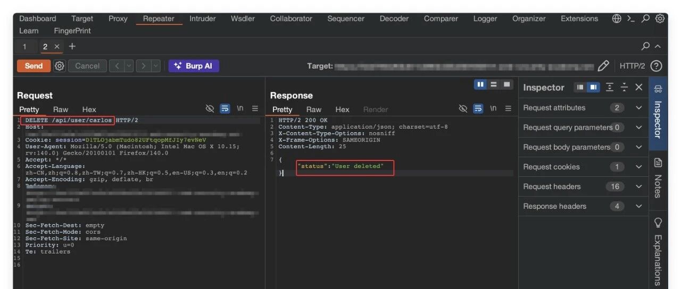Screen dimensions: 681x289
Task: Open Burp settings gear in top bar
Action: (x=660, y=19)
